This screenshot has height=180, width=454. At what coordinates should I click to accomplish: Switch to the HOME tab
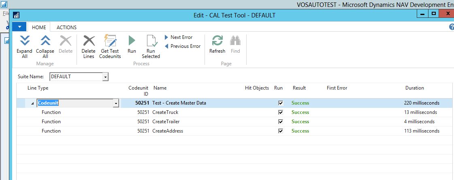click(39, 27)
